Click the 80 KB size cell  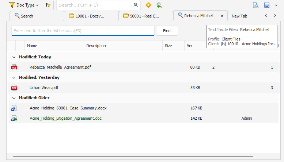click(x=195, y=67)
